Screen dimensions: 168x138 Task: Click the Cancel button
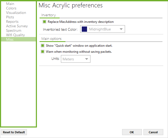(x=153, y=132)
